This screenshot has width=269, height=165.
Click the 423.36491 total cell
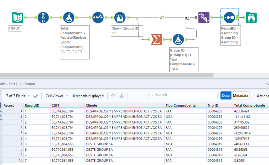pos(251,111)
